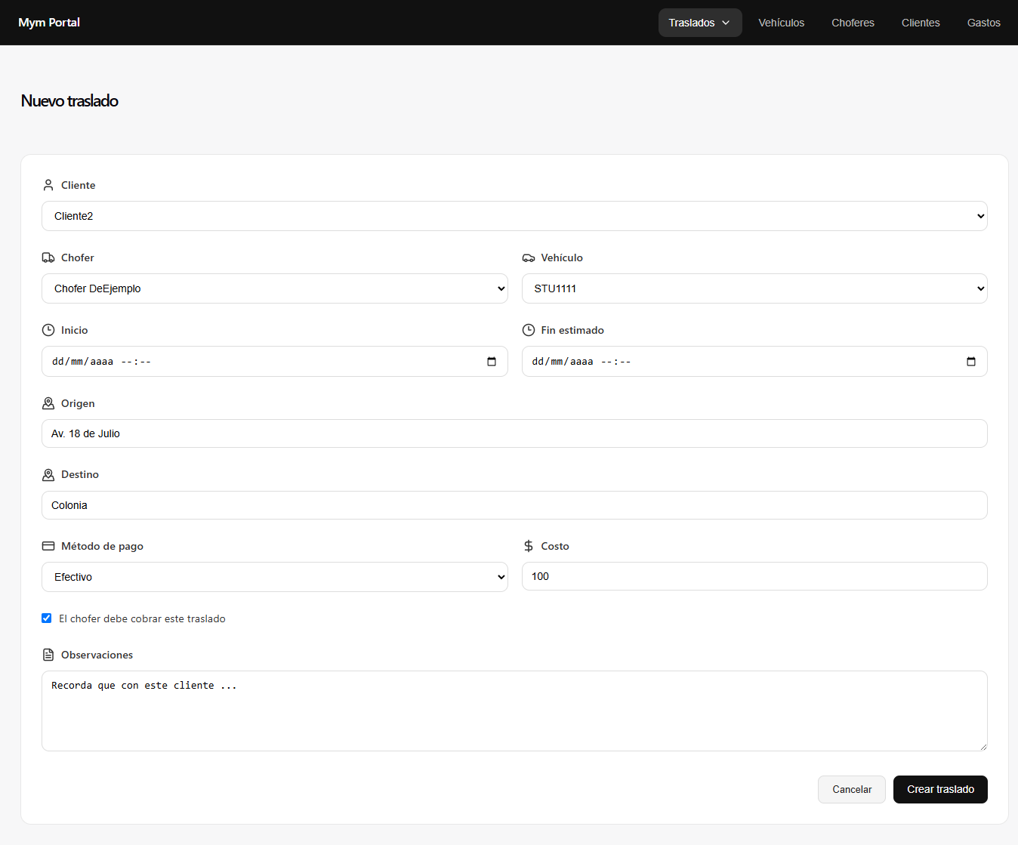Click the Crear traslado button
Image resolution: width=1018 pixels, height=845 pixels.
pyautogui.click(x=940, y=789)
